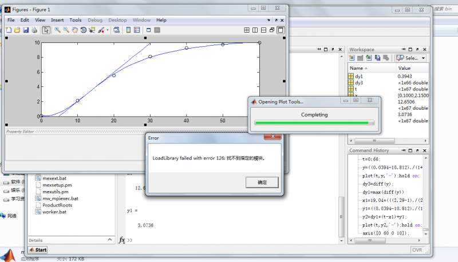Select the t variable in Workspace
The width and height of the screenshot is (458, 262).
click(x=356, y=89)
